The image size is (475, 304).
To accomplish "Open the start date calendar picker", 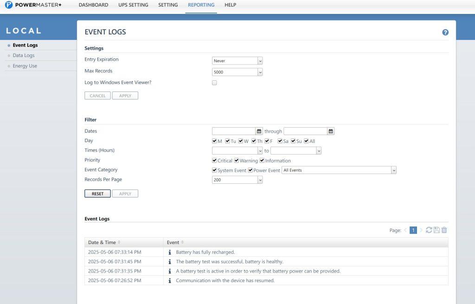I will click(259, 131).
